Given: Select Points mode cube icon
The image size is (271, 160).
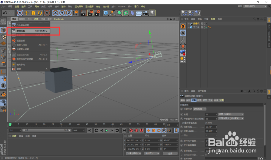Looking at the screenshot, I should [x=4, y=50].
